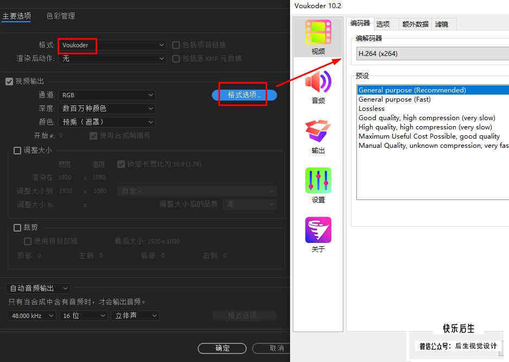Open the 立体声 channel dropdown
This screenshot has width=509, height=362.
(135, 316)
